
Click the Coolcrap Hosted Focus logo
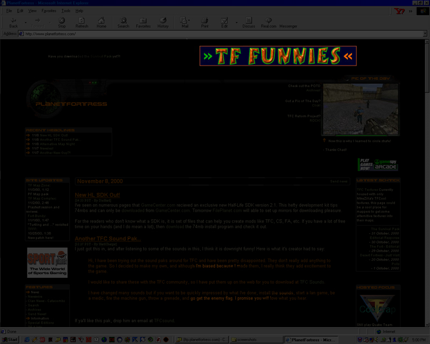[x=377, y=309]
